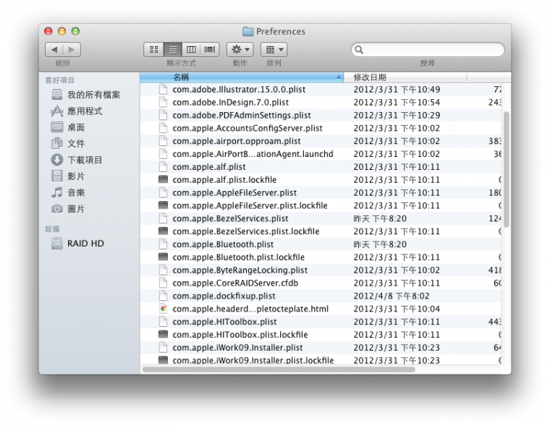550x428 pixels.
Task: Click the vertical scrollbar thumb
Action: pyautogui.click(x=506, y=169)
